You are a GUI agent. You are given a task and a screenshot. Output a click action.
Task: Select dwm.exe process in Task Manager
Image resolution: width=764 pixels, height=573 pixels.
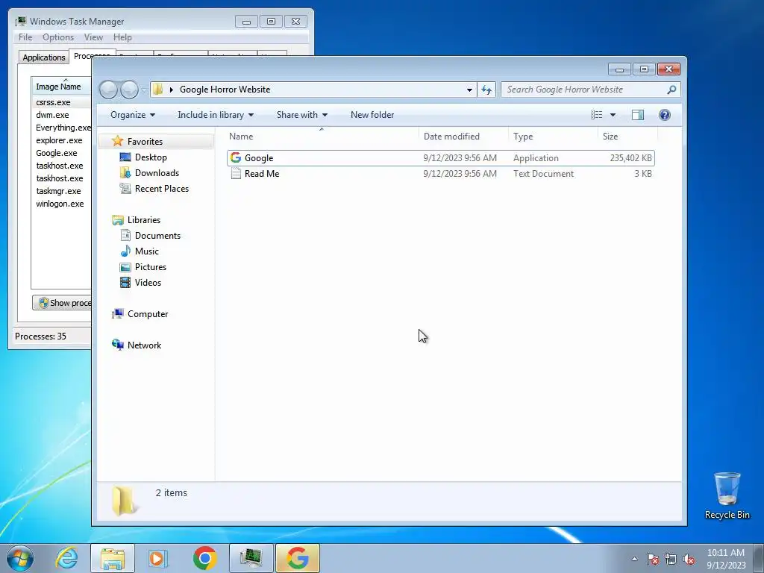(x=53, y=115)
